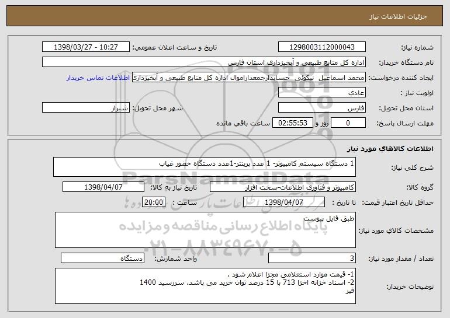Click the label نام دستگاه خریدار
This screenshot has width=450, height=318.
point(406,63)
